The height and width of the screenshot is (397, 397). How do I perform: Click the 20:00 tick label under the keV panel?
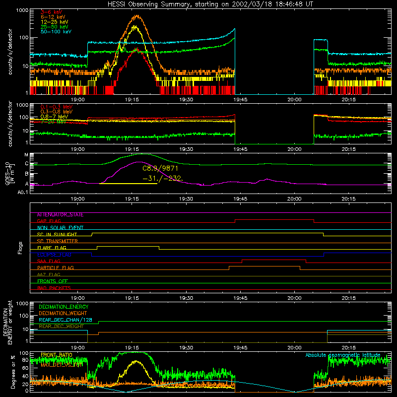(x=294, y=100)
